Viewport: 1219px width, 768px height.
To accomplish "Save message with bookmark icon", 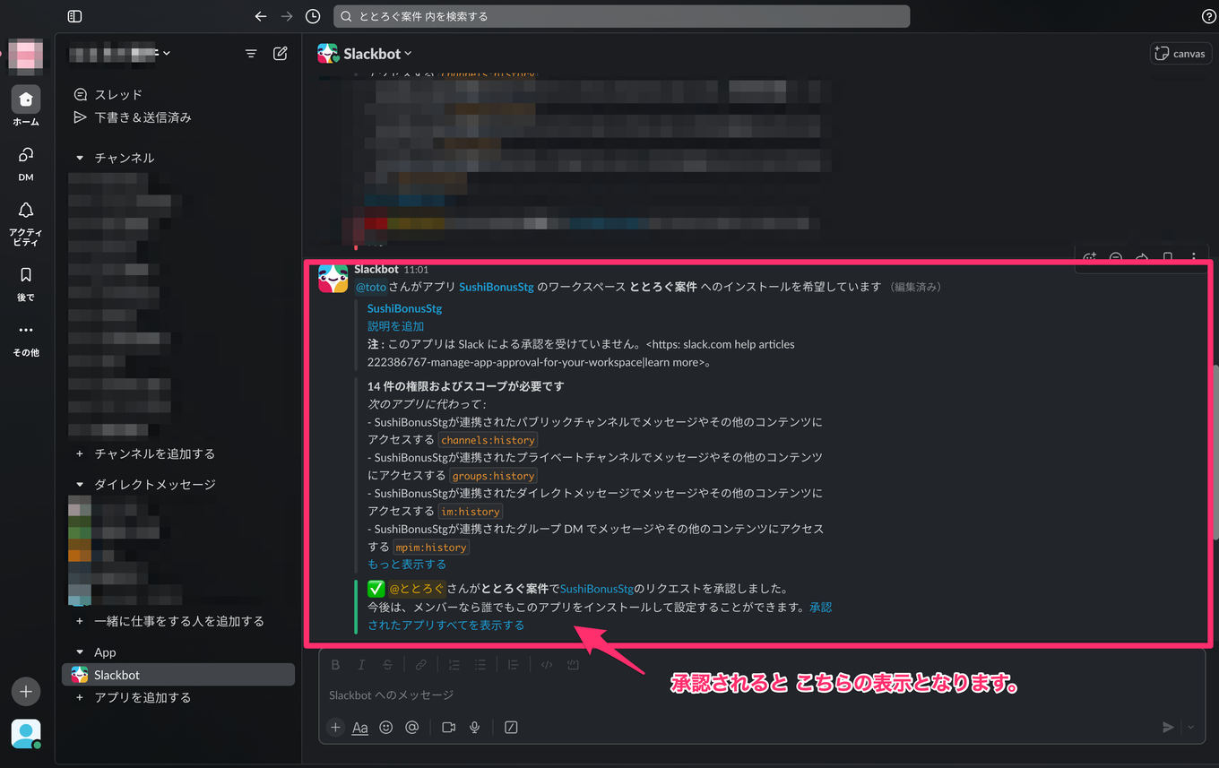I will tap(1168, 256).
